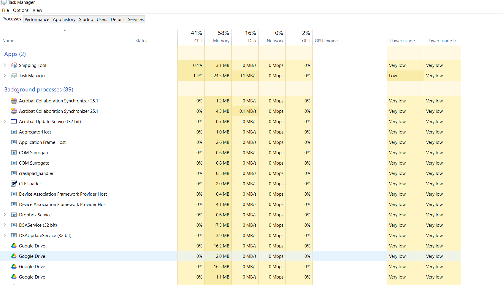Click the AggregatorHost process icon
This screenshot has height=288, width=503.
[14, 132]
